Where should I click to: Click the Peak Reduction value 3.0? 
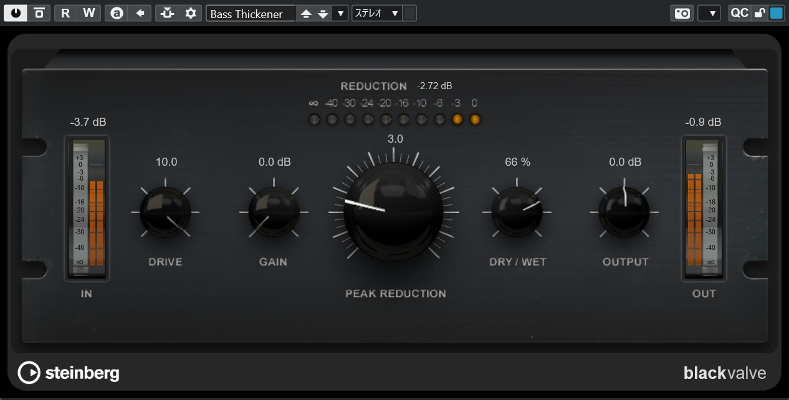coord(395,139)
